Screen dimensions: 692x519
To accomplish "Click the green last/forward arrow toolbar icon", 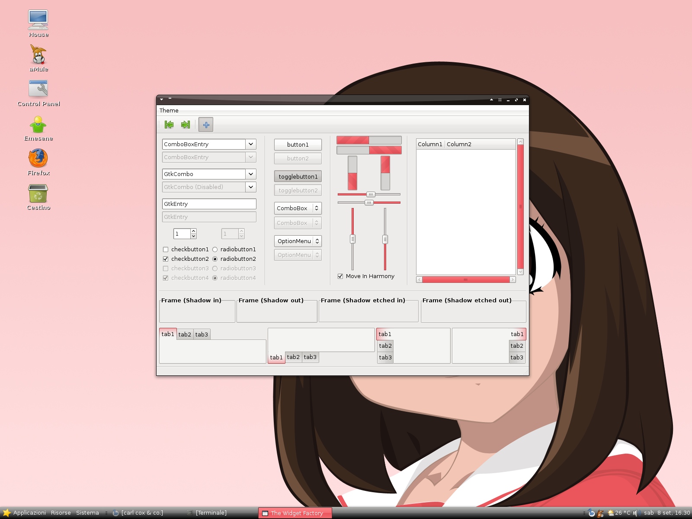I will point(186,125).
